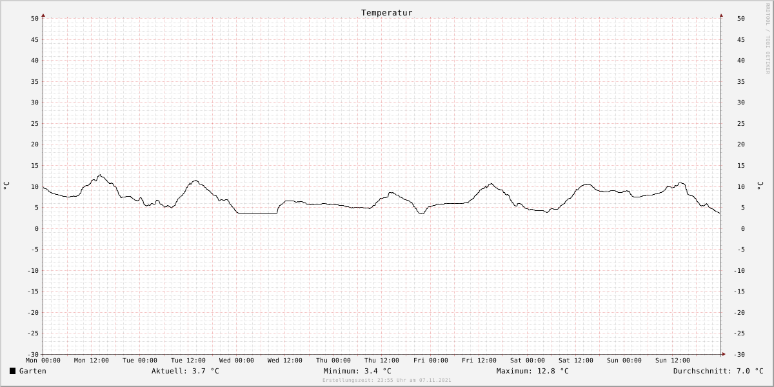Screen dimensions: 774x387
Task: Click the right y-axis '25' label
Action: pyautogui.click(x=741, y=123)
